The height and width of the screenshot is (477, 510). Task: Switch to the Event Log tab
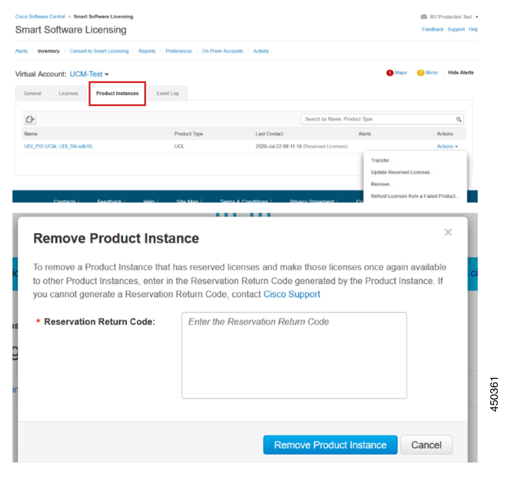(167, 93)
